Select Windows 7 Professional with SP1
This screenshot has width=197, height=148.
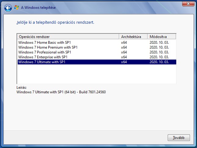97,52
